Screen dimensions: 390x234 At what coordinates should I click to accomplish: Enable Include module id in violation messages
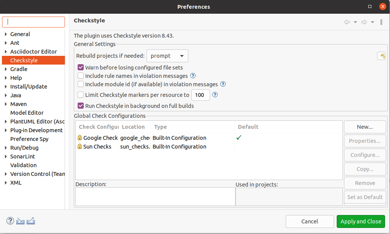81,84
